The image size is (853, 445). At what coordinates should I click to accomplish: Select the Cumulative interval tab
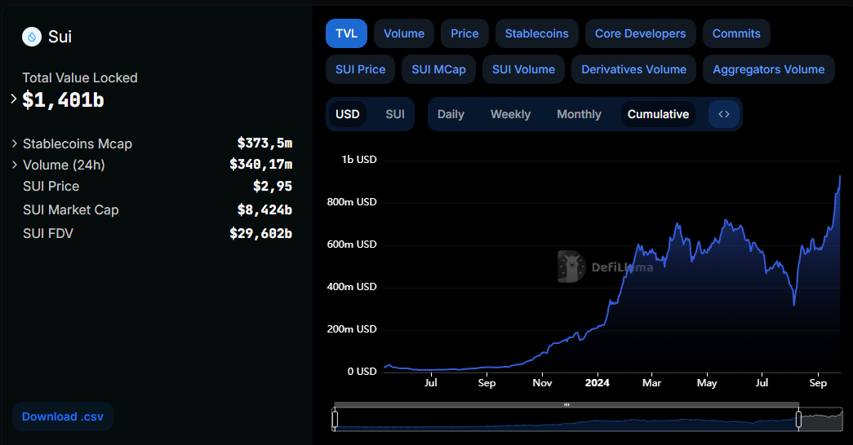[658, 114]
